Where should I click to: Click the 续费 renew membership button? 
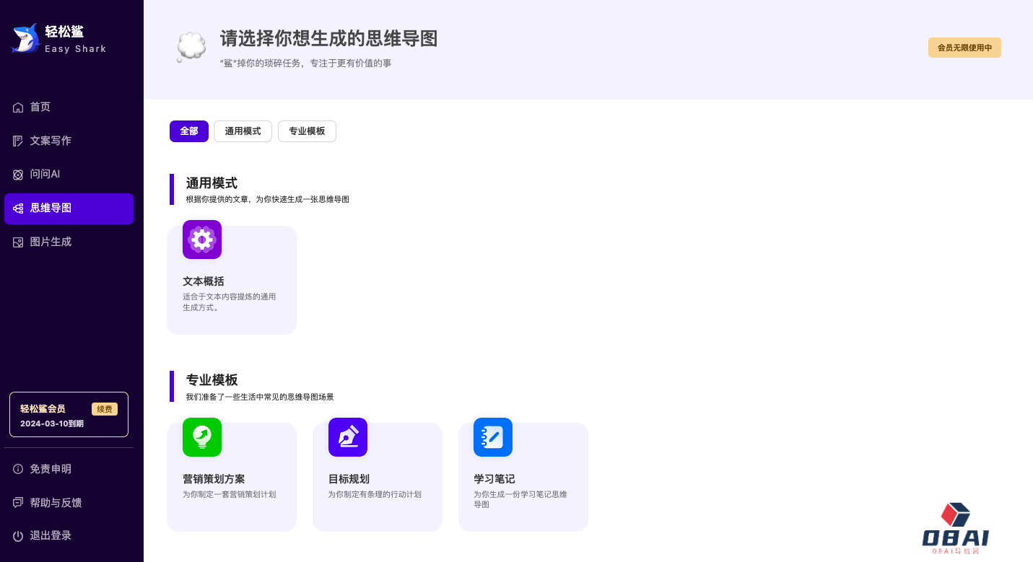tap(105, 408)
